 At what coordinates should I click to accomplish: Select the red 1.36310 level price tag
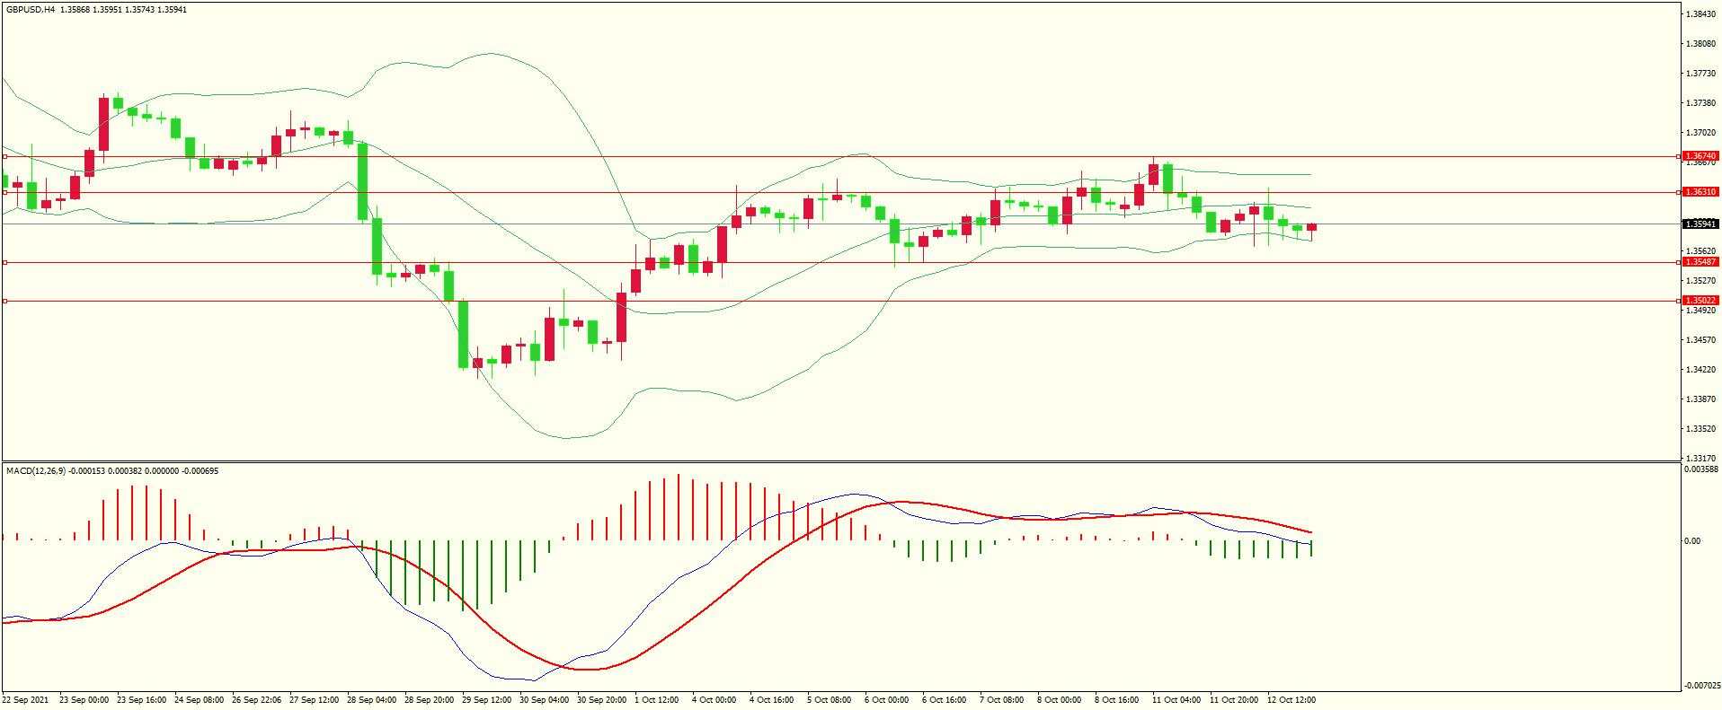[1700, 192]
